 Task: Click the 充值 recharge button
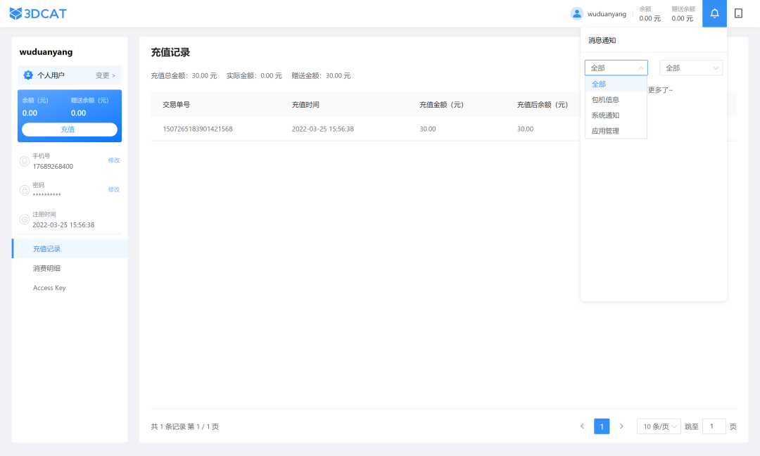pyautogui.click(x=69, y=129)
